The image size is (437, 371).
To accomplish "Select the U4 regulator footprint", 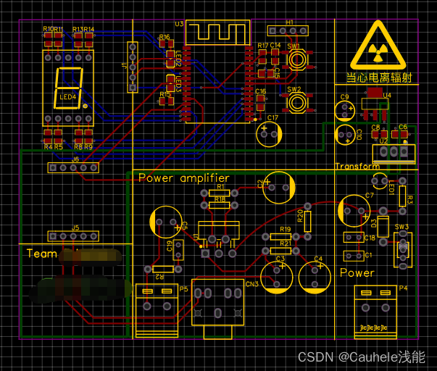I will click(375, 104).
